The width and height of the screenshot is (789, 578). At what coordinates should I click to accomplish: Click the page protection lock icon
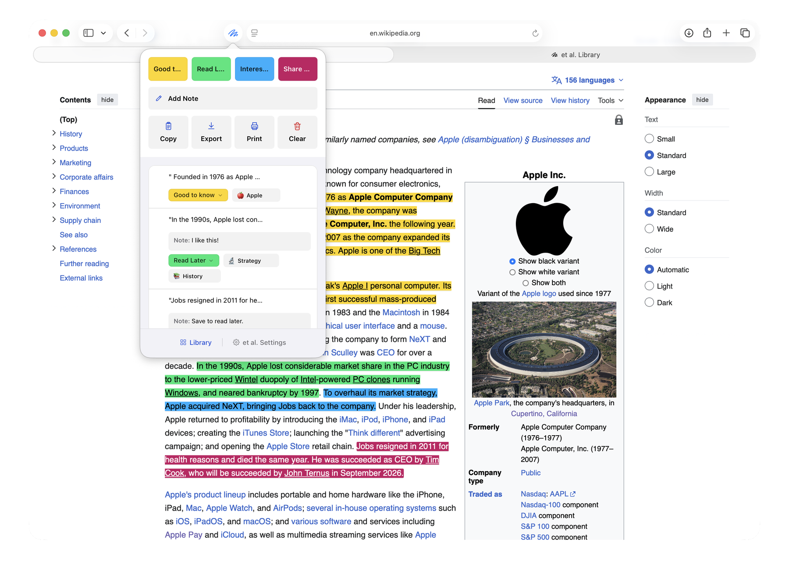(618, 120)
